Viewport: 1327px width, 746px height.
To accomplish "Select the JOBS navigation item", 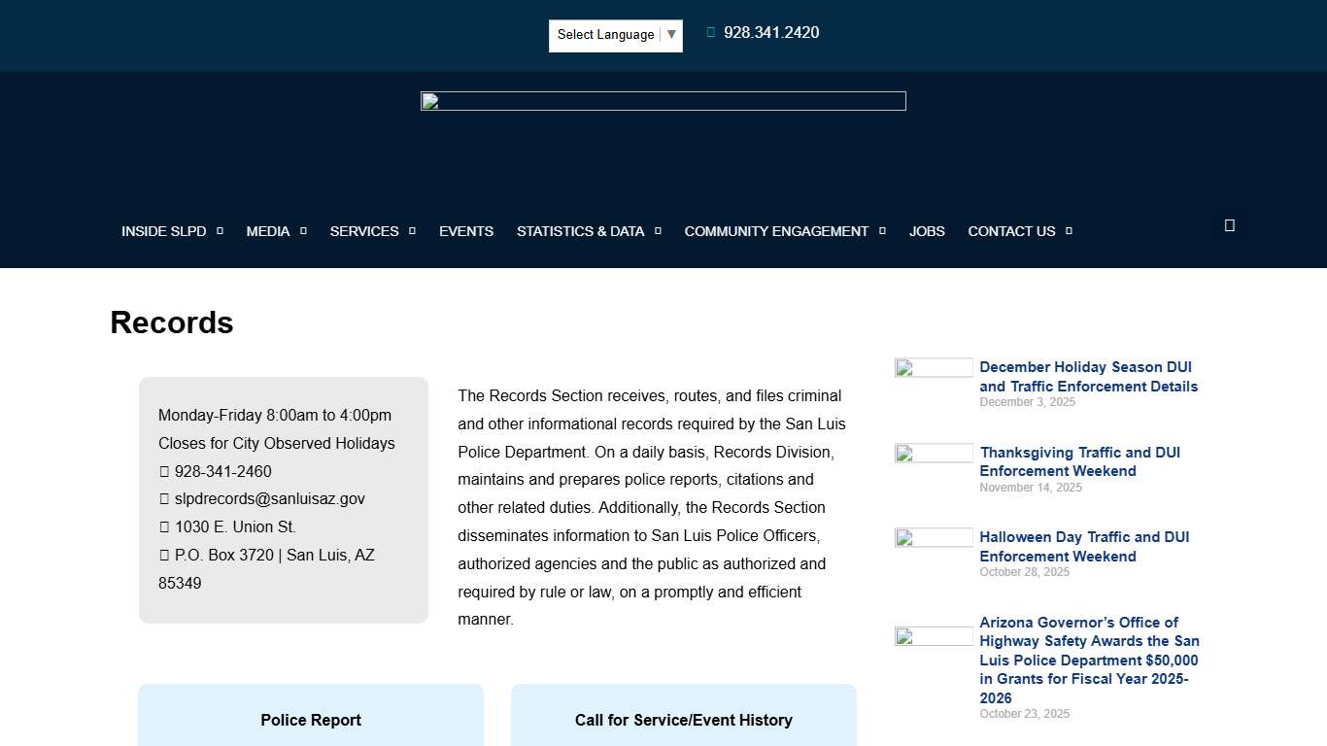I will point(927,231).
